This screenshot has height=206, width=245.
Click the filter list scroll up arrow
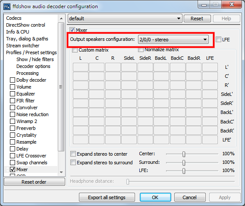click(61, 18)
